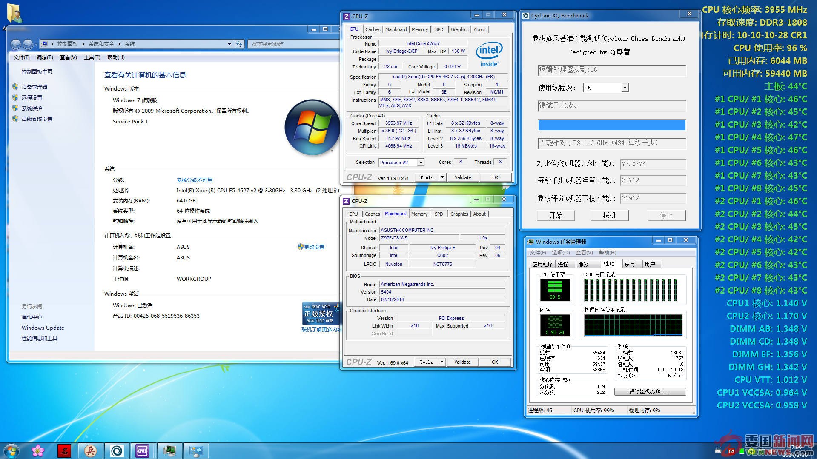Click the Control Panel taskbar icon
This screenshot has width=817, height=459.
pos(196,450)
